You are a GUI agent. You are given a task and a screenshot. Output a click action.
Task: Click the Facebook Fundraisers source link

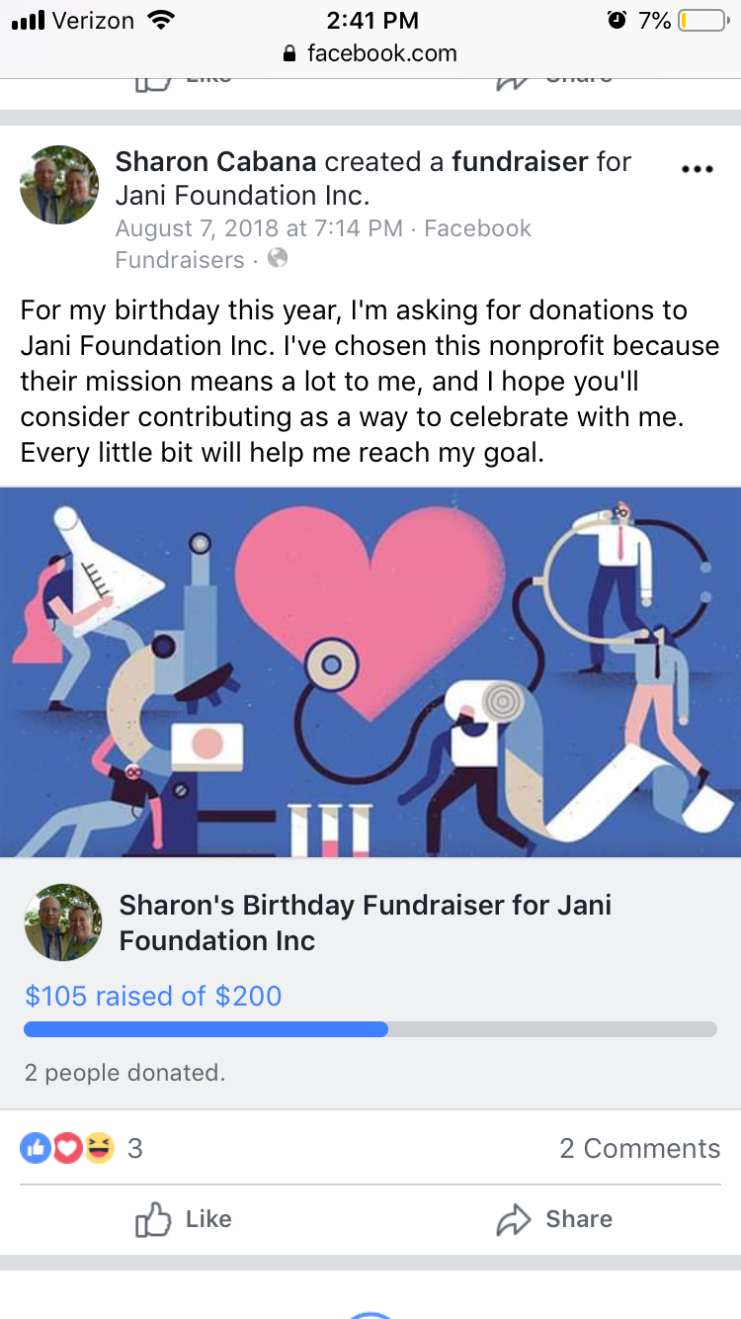pos(324,244)
